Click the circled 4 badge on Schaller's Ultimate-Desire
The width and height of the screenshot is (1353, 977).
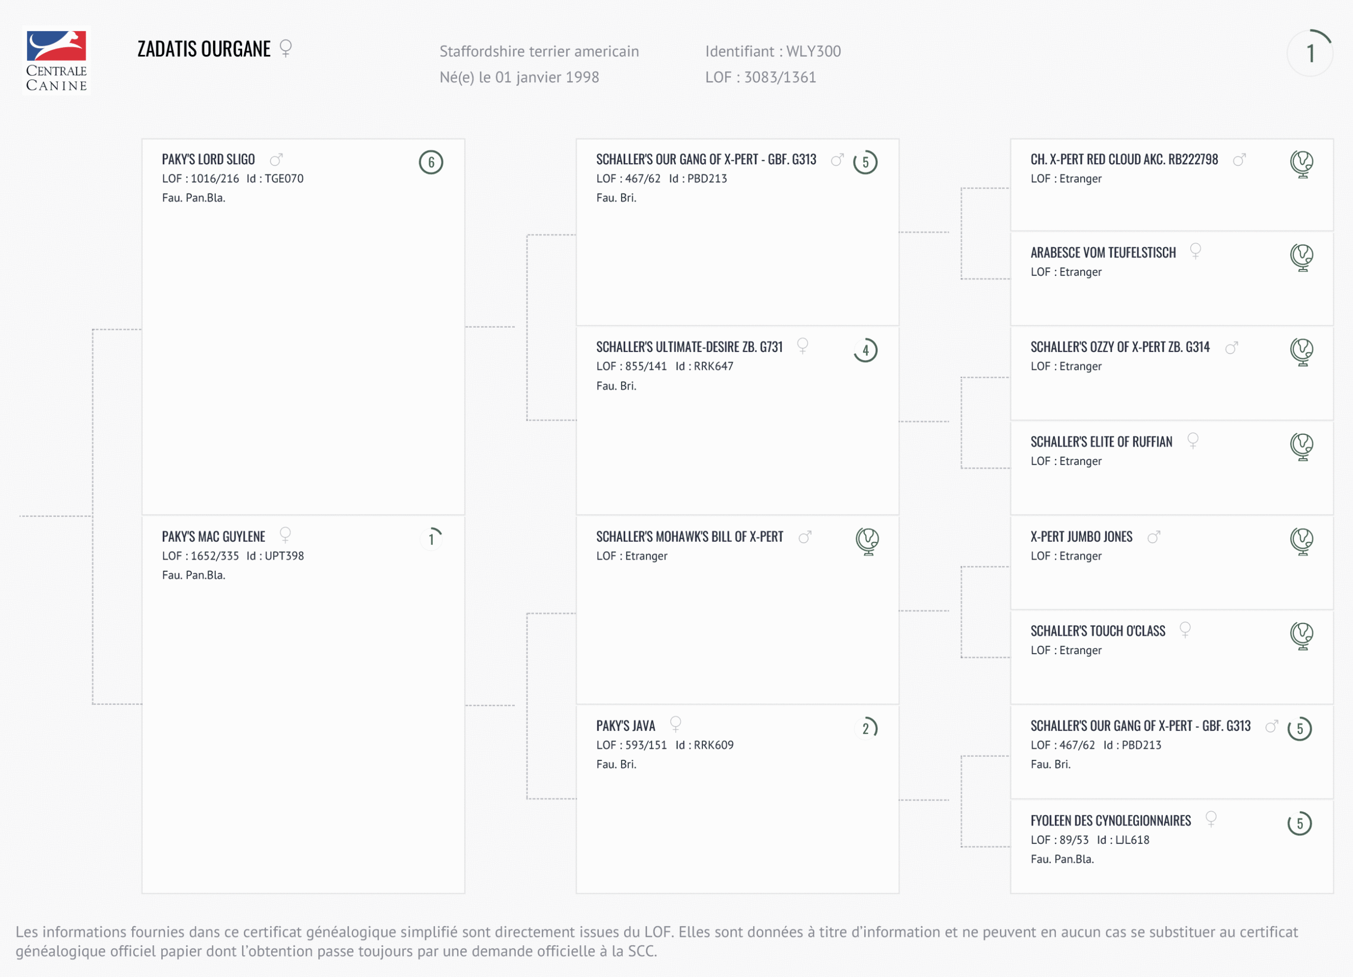pyautogui.click(x=866, y=350)
